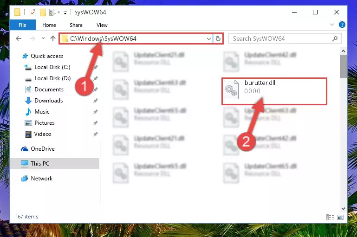This screenshot has height=237, width=357.
Task: Open the address bar history dropdown
Action: pyautogui.click(x=209, y=39)
